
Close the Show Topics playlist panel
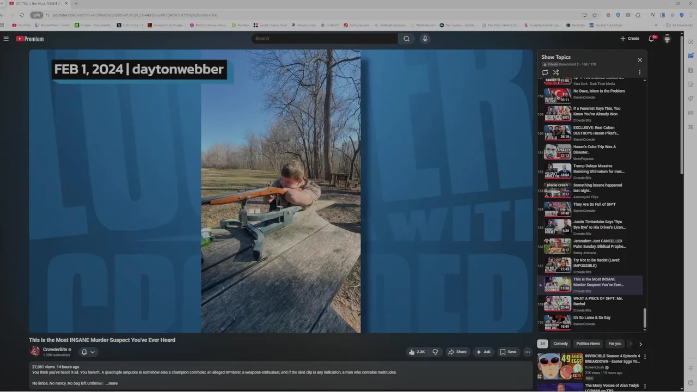pos(640,60)
